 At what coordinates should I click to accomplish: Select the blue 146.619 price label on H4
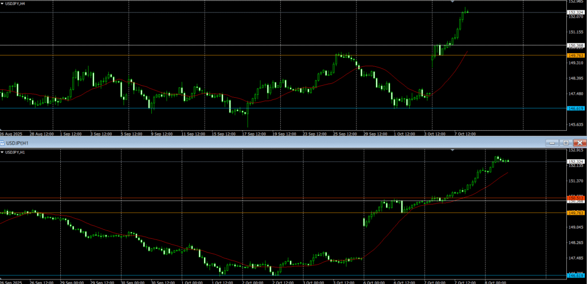tap(575, 108)
